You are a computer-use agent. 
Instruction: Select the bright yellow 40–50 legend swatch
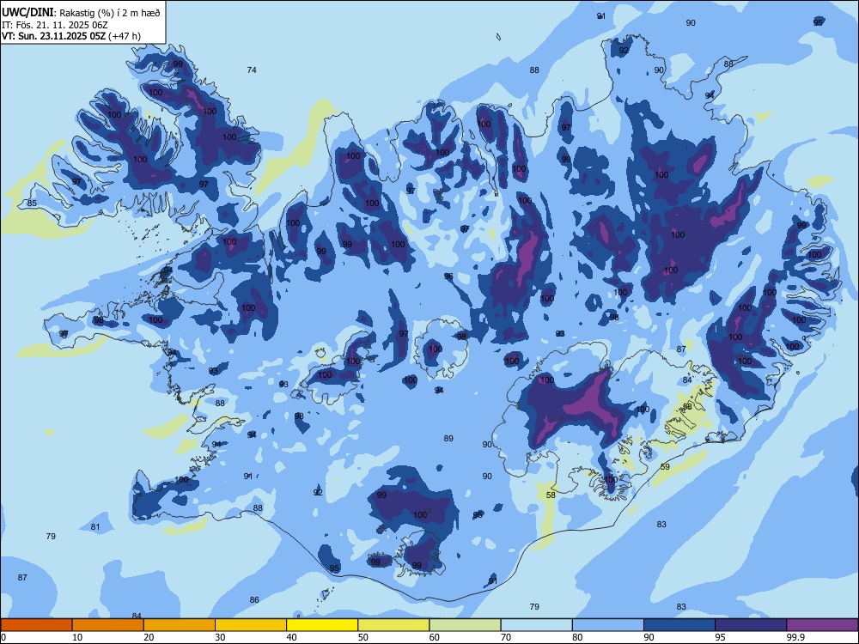pyautogui.click(x=322, y=625)
